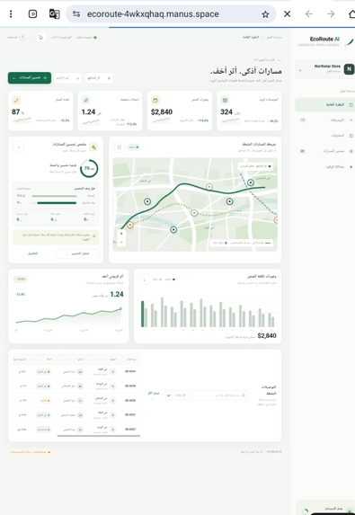Viewport: 355px width, 515px height.
Task: Open the all-regions filter dropdown in header
Action: pos(99,78)
